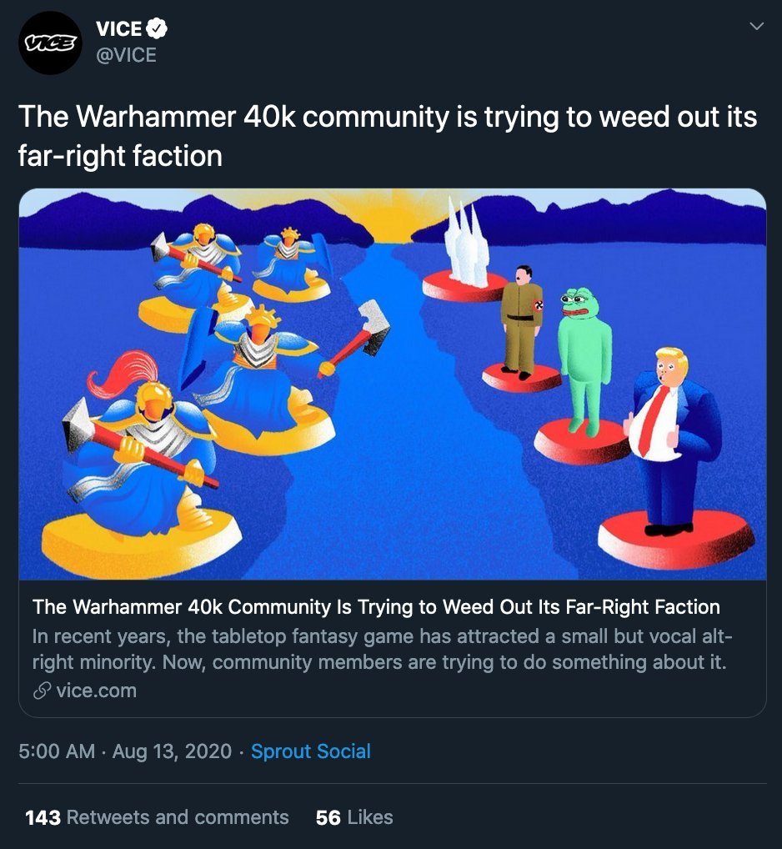The image size is (782, 849).
Task: Open the card headline about Far-Right Faction
Action: [376, 607]
